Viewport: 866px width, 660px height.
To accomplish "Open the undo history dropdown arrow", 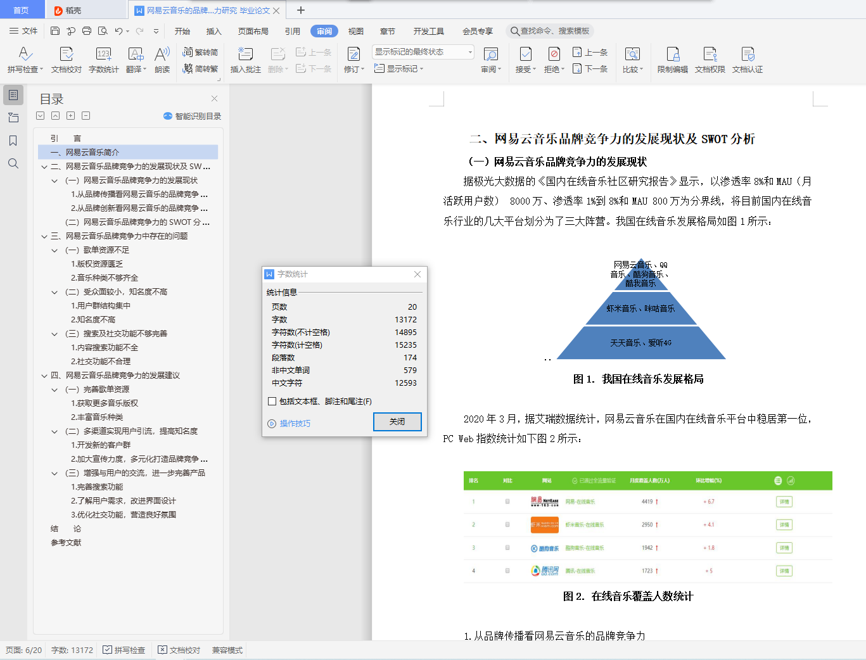I will [127, 31].
